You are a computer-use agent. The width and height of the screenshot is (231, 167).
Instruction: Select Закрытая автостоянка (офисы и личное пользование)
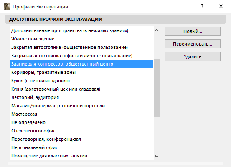click(x=81, y=56)
